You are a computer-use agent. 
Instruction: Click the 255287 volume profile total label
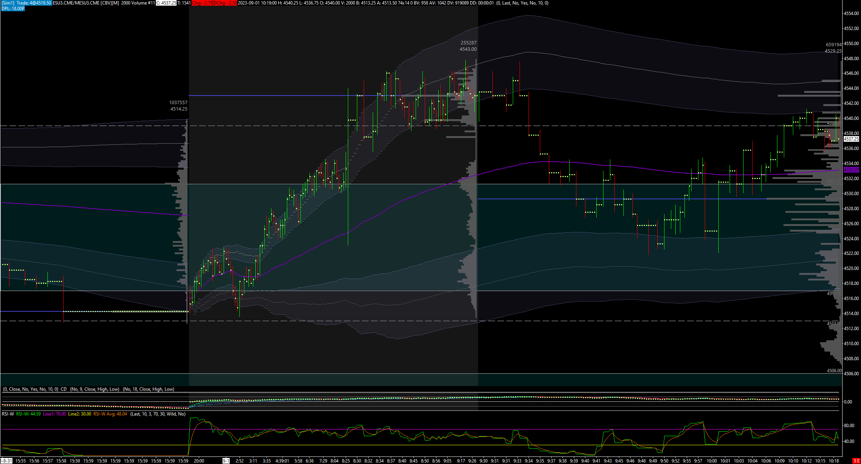point(468,43)
